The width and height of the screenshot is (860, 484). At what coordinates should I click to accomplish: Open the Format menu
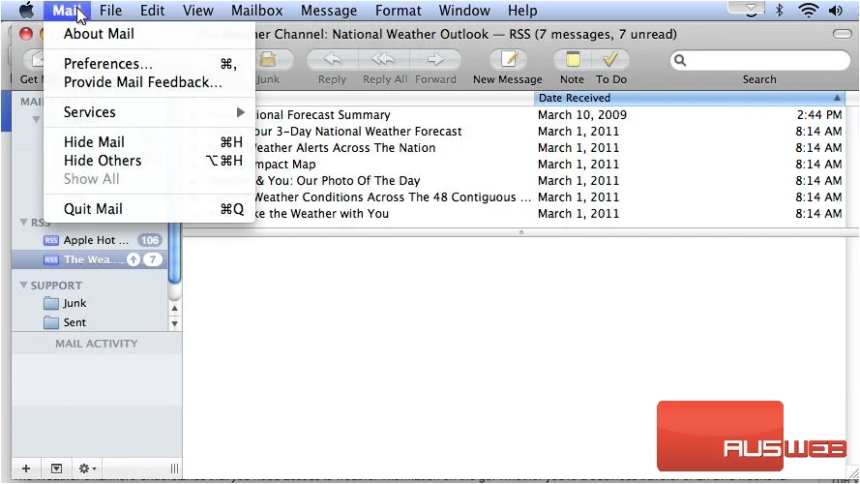tap(399, 11)
